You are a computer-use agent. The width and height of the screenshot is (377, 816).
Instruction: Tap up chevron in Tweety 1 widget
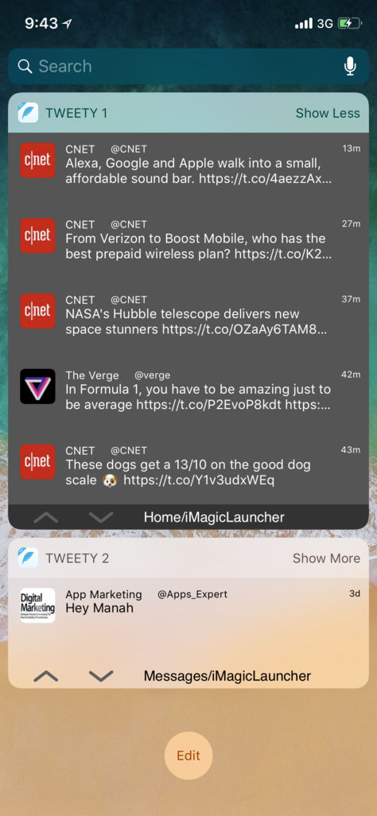point(46,517)
